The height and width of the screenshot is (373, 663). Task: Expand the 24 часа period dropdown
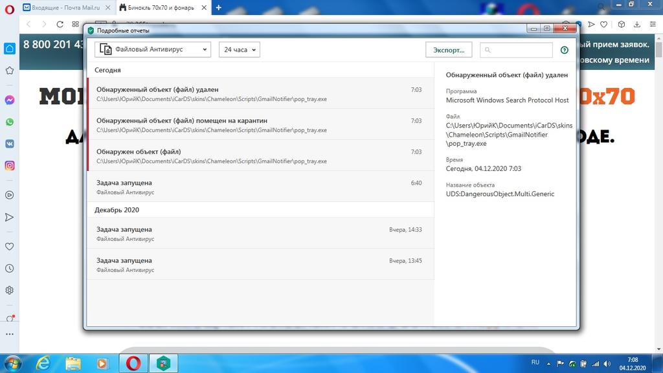pyautogui.click(x=239, y=50)
